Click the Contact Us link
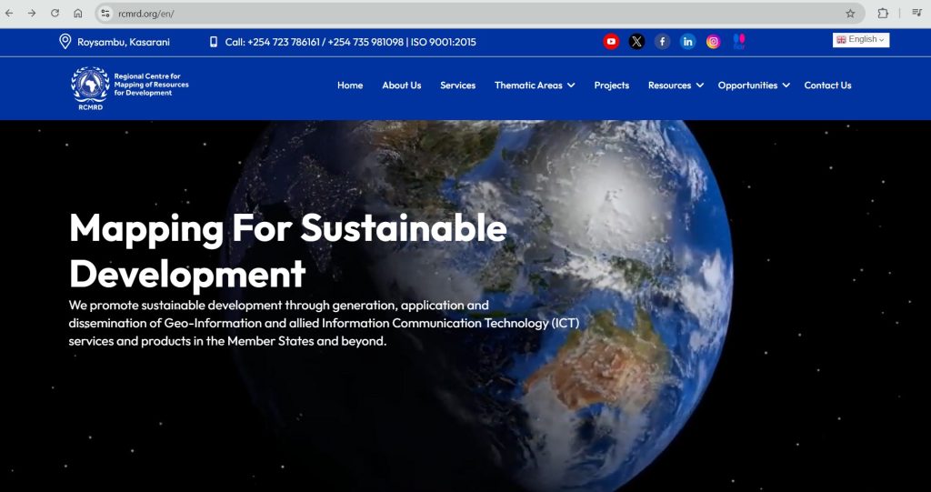 point(827,85)
